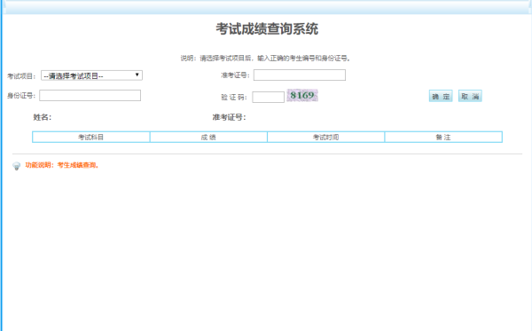Click the 考试时间 column header
The width and height of the screenshot is (532, 331).
[325, 138]
